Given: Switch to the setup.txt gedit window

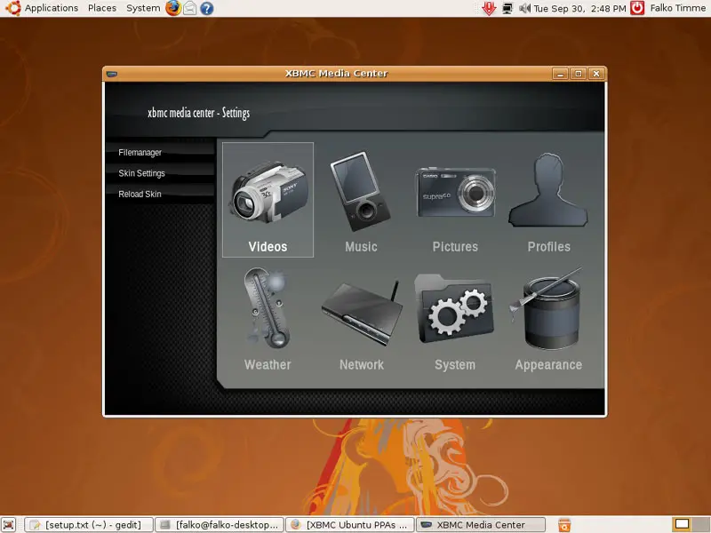Looking at the screenshot, I should click(89, 525).
